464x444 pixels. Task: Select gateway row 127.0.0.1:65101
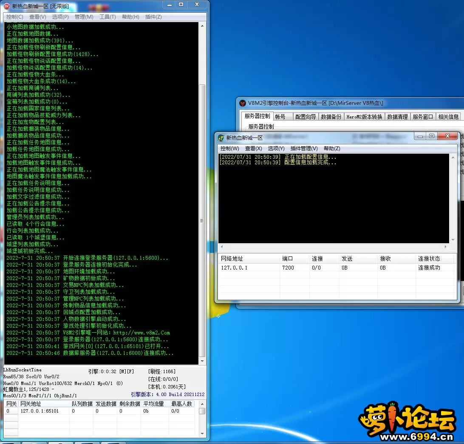(99, 411)
